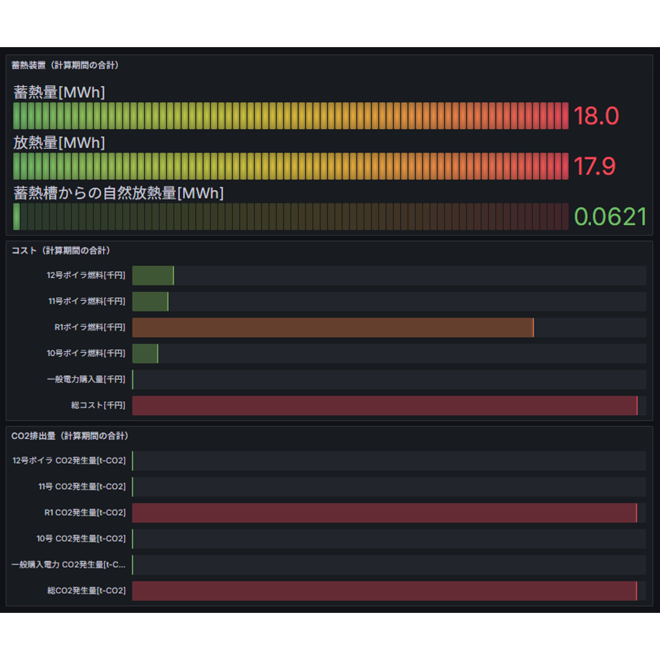Image resolution: width=660 pixels, height=660 pixels.
Task: Click the 総CO2発生量[t-CO2] red bar
Action: pos(384,591)
